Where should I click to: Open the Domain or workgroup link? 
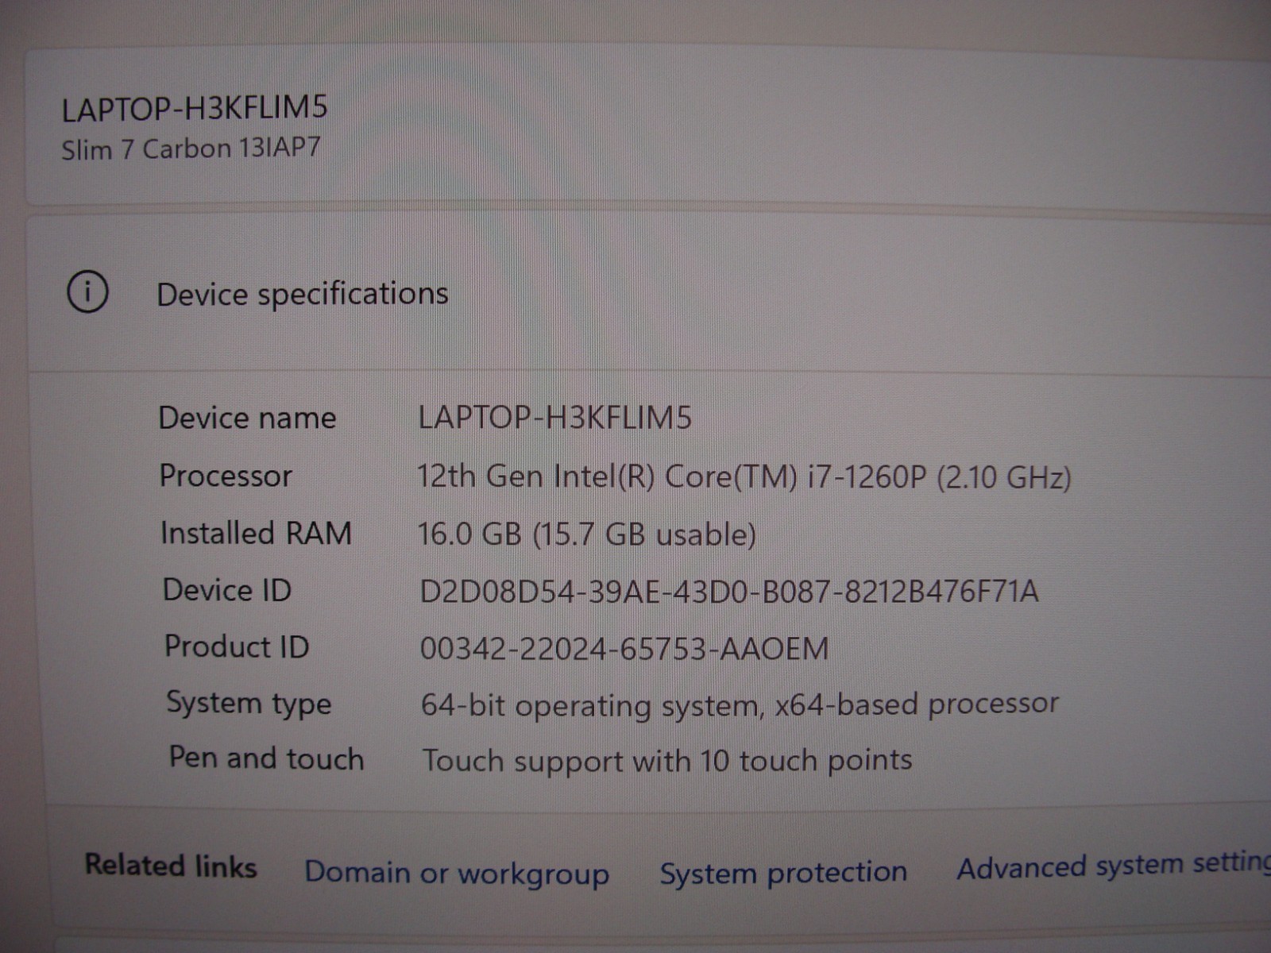pos(457,872)
